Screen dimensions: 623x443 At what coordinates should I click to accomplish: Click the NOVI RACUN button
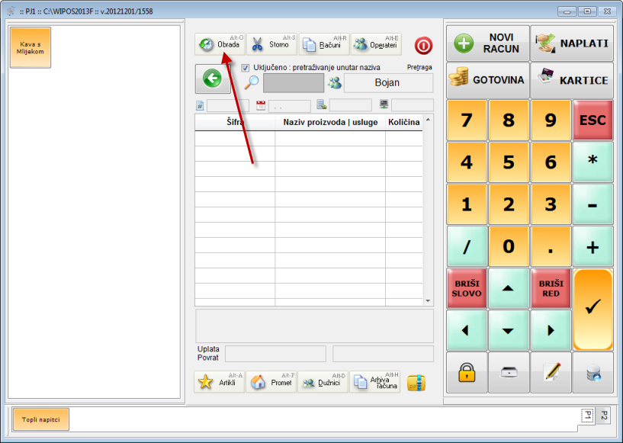tap(488, 43)
